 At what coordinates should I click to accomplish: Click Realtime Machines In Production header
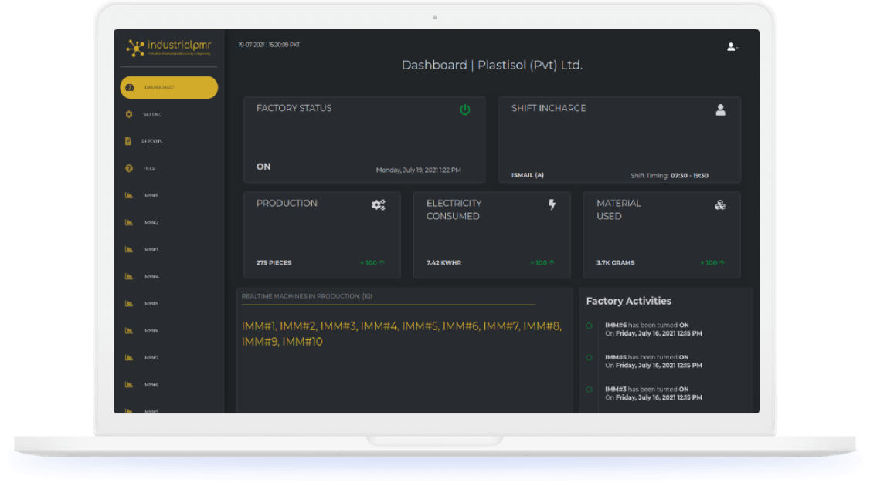click(307, 296)
